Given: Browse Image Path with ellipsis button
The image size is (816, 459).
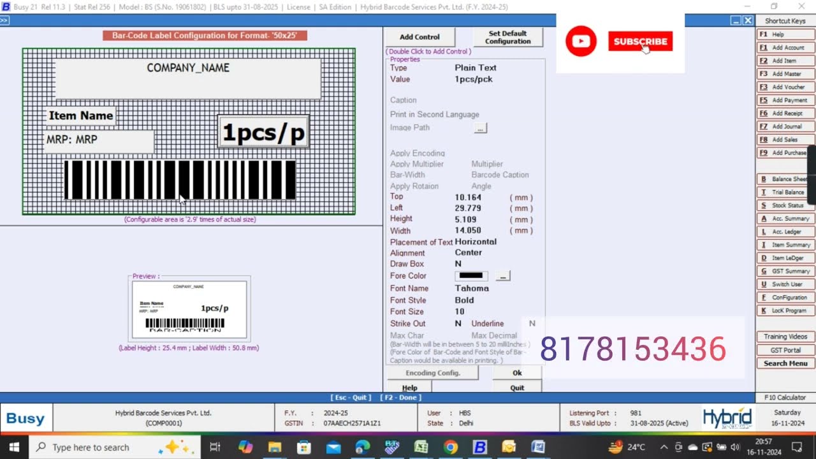Looking at the screenshot, I should (480, 128).
